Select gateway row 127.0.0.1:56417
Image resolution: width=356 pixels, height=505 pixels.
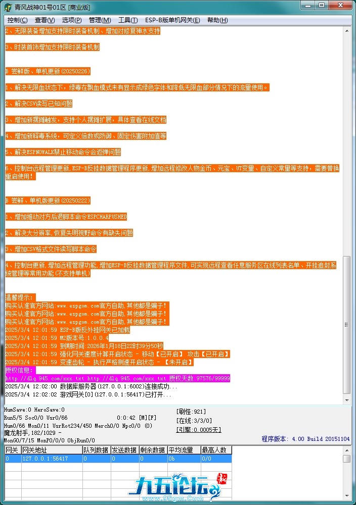coord(118,459)
